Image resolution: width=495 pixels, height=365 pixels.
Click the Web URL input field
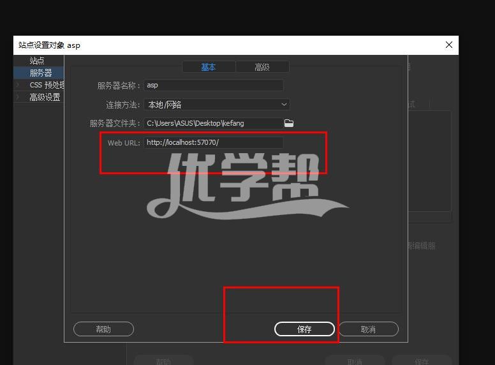pos(213,142)
